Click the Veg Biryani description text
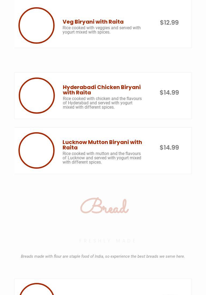Image resolution: width=206 pixels, height=295 pixels. 101,30
